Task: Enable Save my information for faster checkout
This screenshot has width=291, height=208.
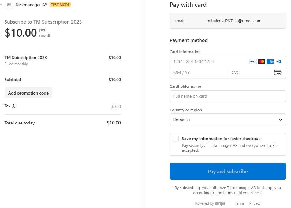Action: (176, 139)
